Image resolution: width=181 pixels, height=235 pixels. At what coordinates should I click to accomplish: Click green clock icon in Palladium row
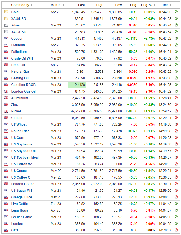coord(176,52)
